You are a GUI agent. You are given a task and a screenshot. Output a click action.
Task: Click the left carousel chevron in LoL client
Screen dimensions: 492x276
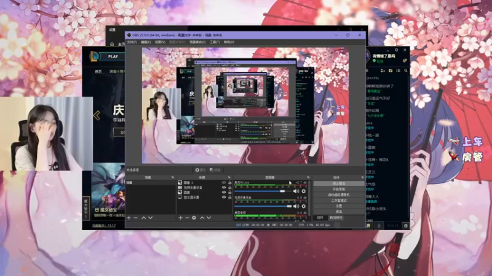click(97, 115)
